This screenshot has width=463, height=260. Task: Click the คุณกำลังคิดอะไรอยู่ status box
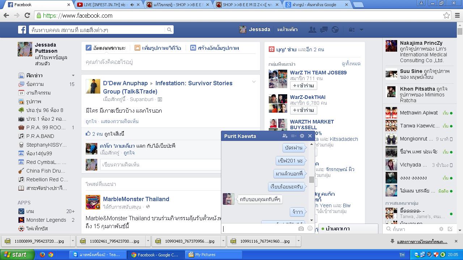click(170, 62)
